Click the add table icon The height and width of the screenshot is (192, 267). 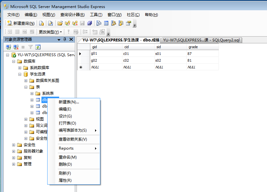[x=95, y=32]
